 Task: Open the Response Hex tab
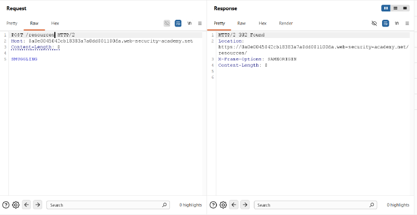pyautogui.click(x=263, y=23)
